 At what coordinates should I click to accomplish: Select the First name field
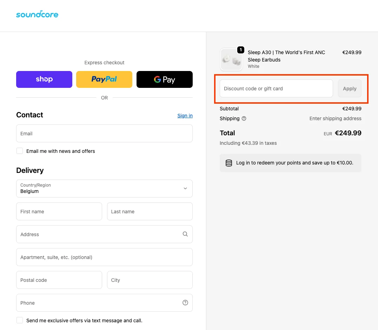(59, 212)
